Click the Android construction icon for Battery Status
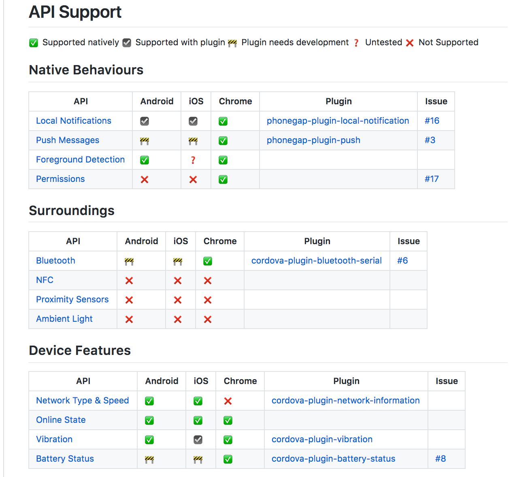The image size is (532, 477). (149, 459)
